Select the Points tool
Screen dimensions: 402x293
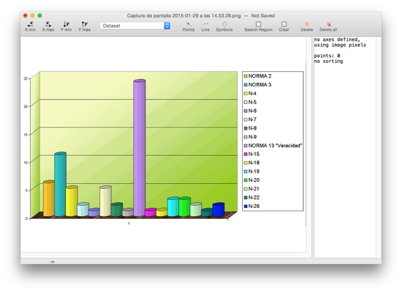point(189,26)
